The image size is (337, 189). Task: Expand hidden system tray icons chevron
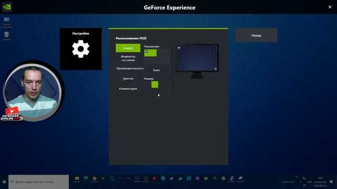(300, 182)
